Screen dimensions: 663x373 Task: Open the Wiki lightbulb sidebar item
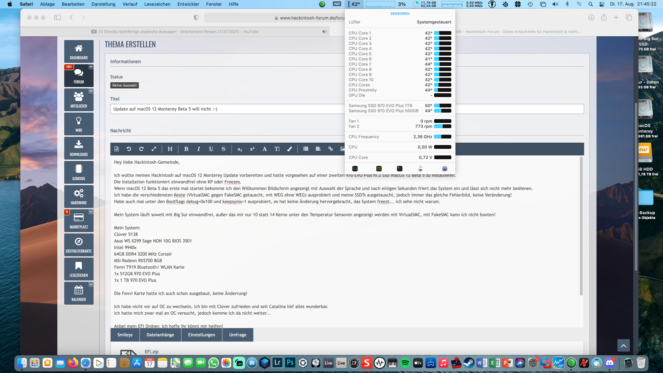pos(79,124)
